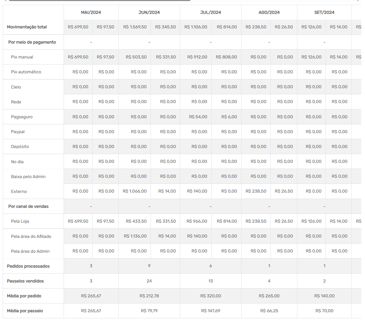
Task: Click the 'No dia' row label
Action: tap(17, 162)
